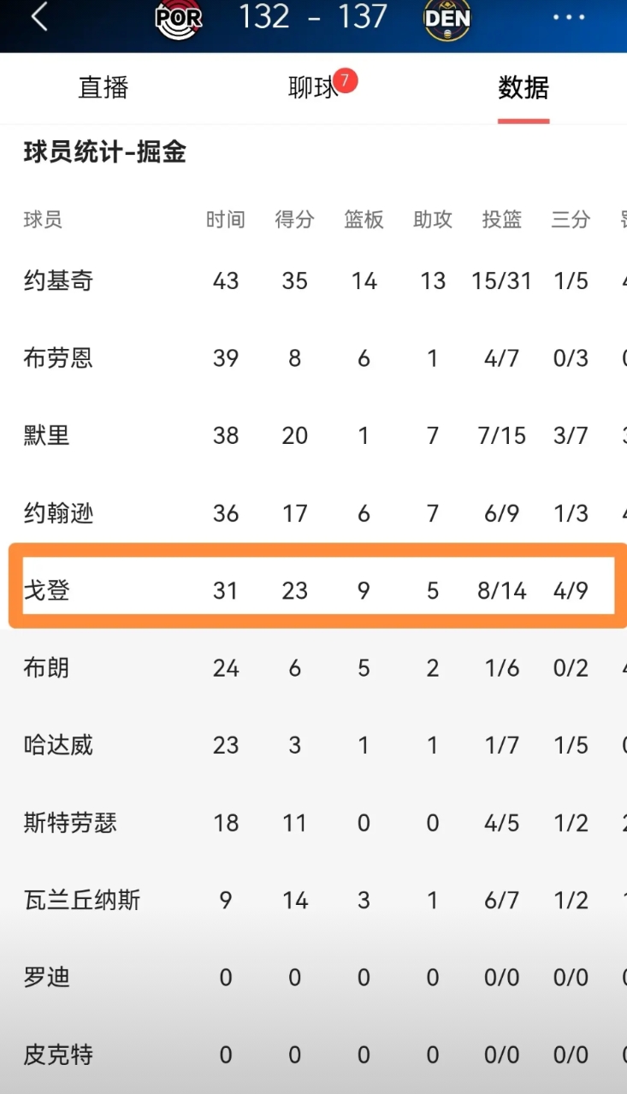
Task: Open the three-dot more options menu
Action: pyautogui.click(x=569, y=17)
